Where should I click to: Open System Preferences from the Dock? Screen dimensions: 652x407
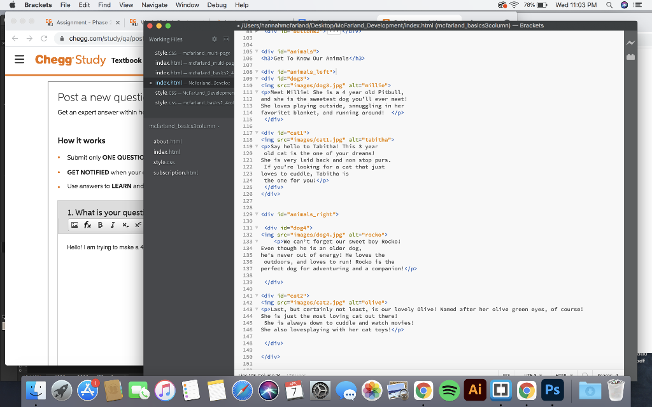(x=320, y=390)
